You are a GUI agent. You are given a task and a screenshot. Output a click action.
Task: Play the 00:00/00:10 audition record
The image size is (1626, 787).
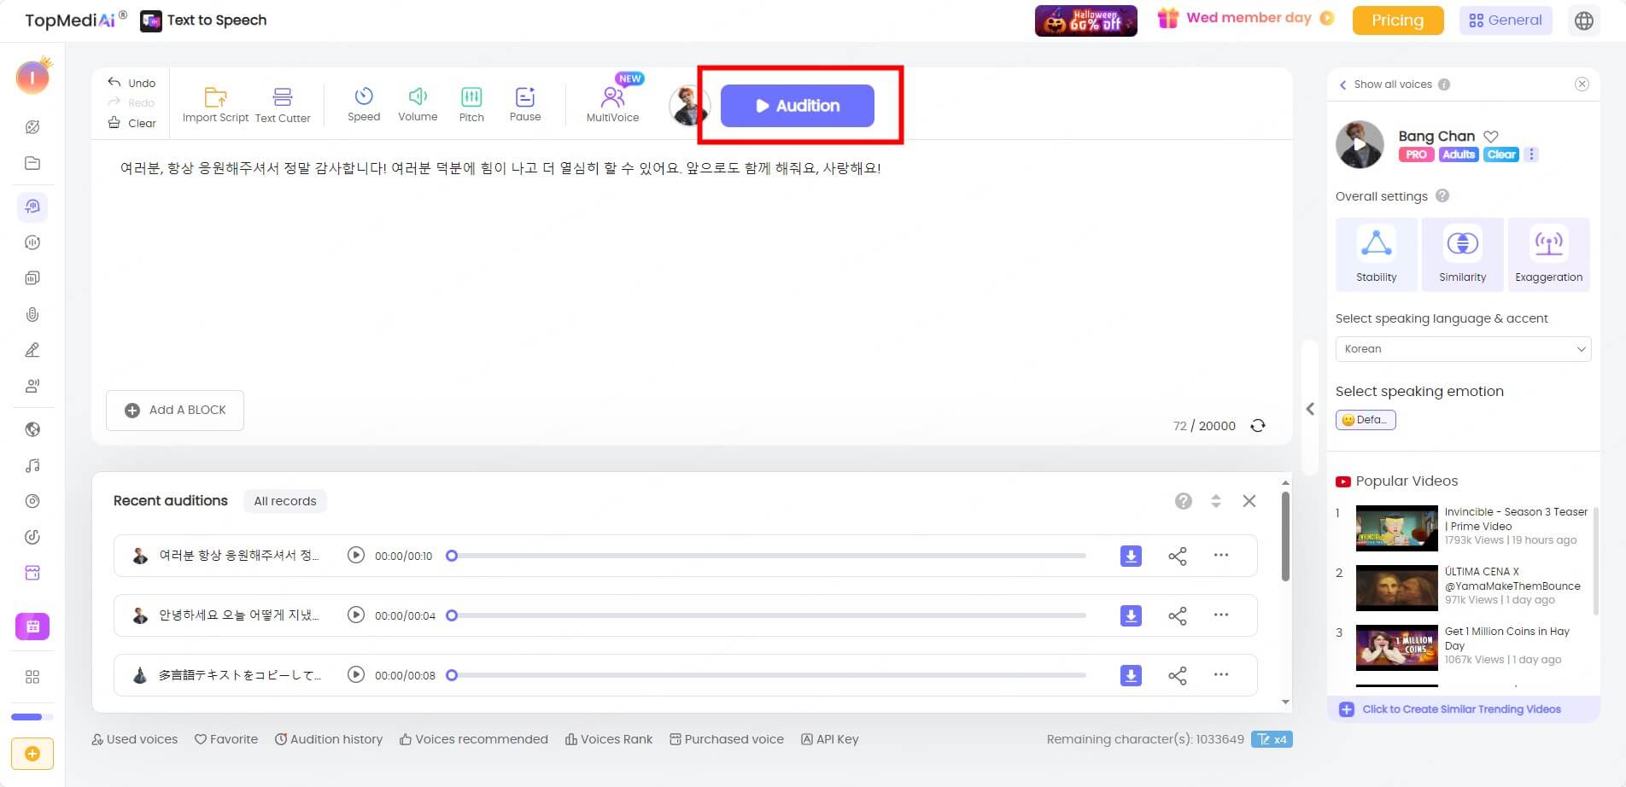356,555
